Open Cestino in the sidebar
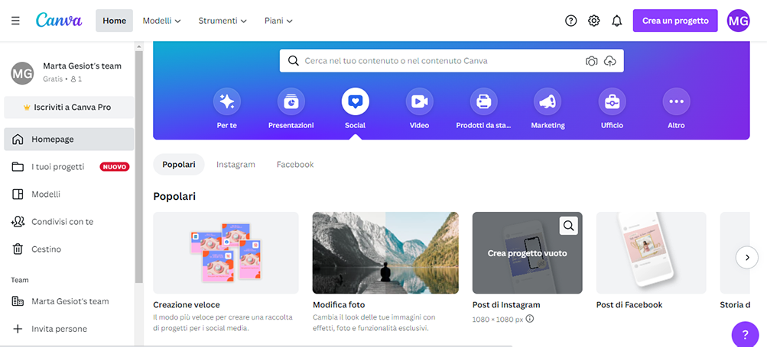 pyautogui.click(x=46, y=249)
